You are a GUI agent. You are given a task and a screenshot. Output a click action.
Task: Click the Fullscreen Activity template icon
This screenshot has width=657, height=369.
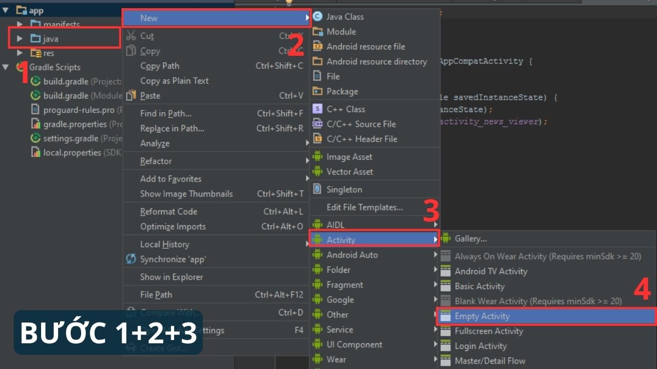(x=446, y=331)
